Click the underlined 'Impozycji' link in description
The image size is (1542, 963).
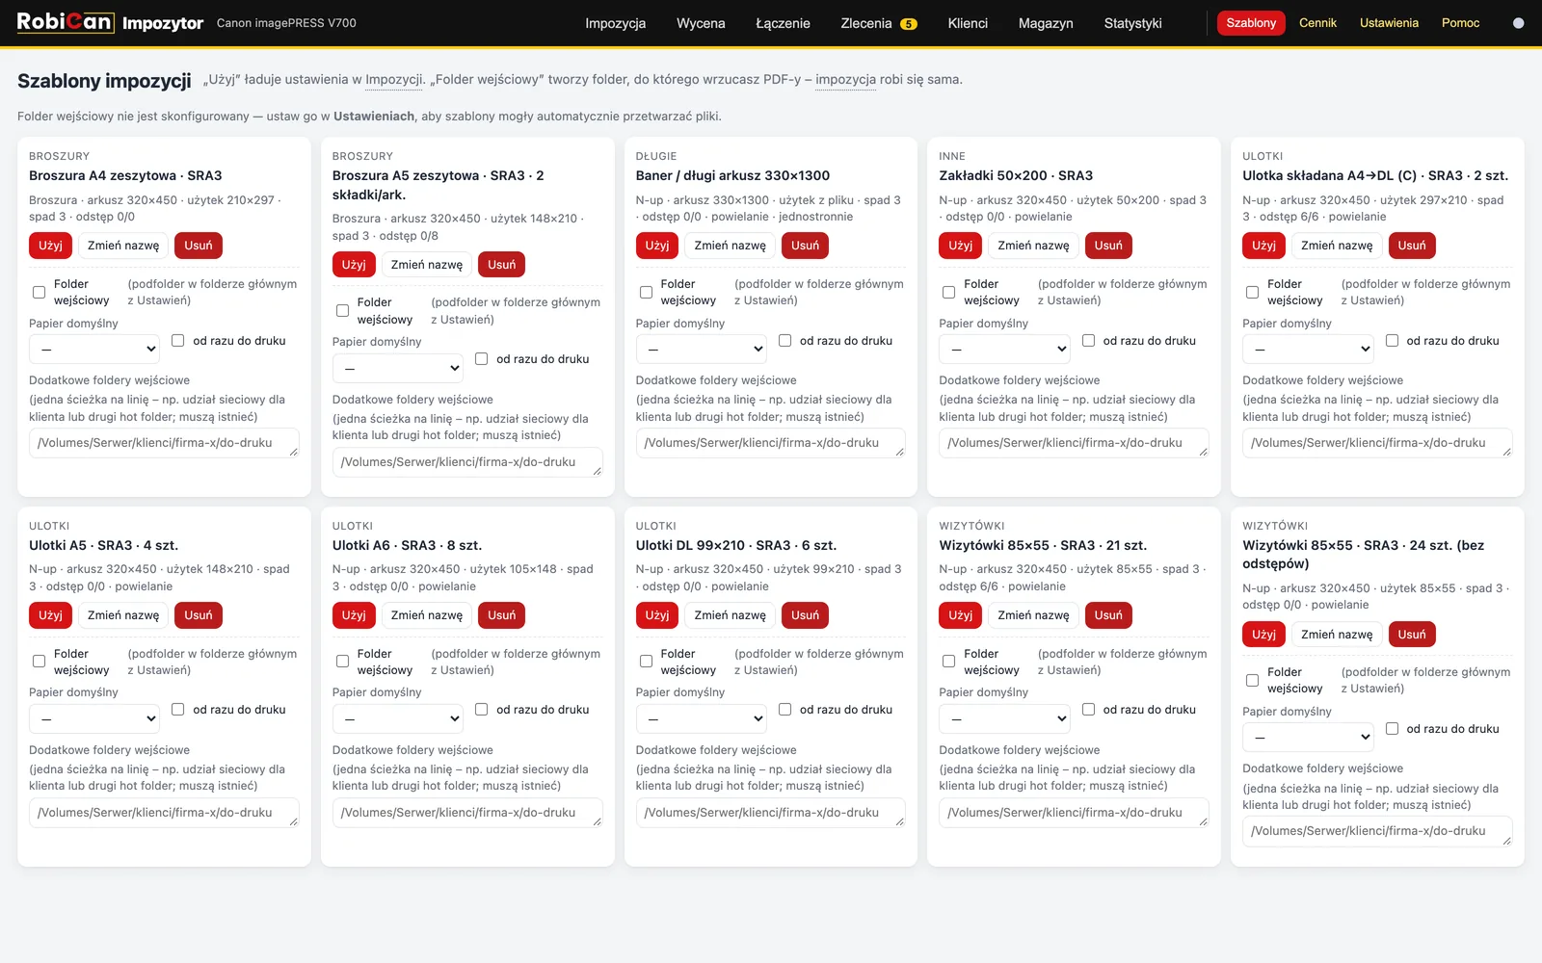394,80
